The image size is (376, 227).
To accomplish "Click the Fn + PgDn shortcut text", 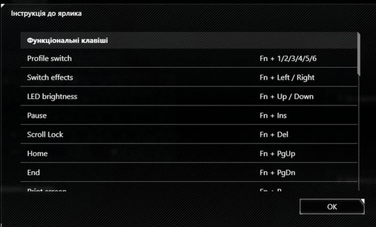I will coord(277,173).
